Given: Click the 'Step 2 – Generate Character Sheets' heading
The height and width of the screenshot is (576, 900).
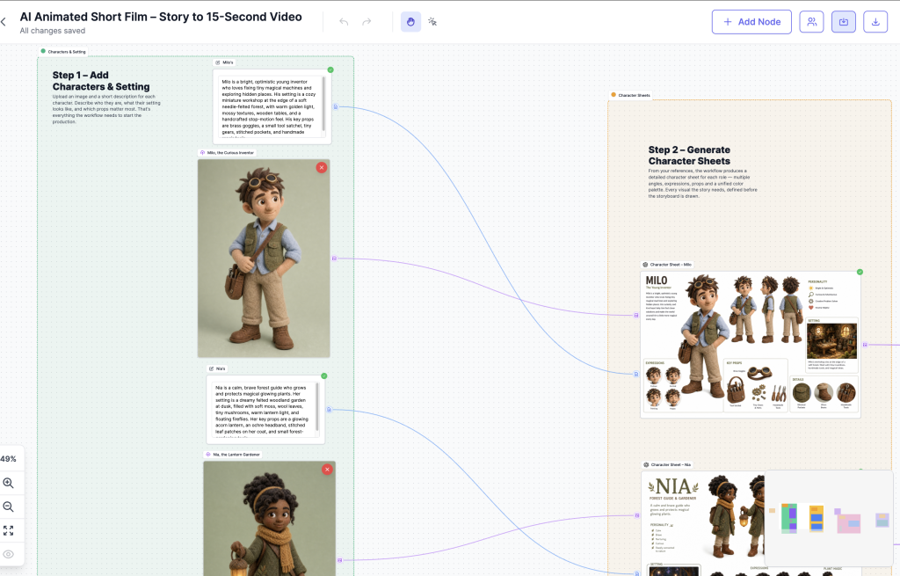Looking at the screenshot, I should point(689,155).
